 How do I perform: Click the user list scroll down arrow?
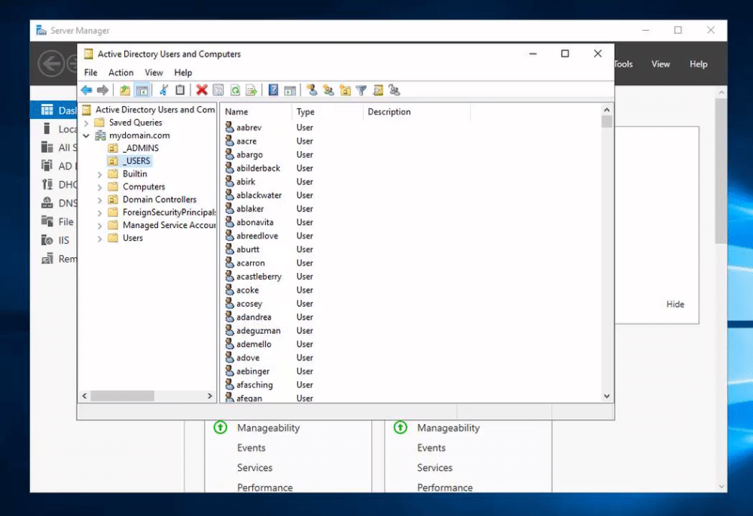click(607, 396)
